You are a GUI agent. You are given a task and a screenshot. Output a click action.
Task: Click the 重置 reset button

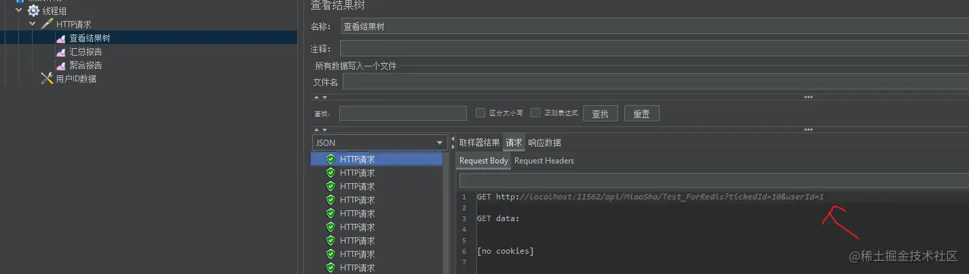[x=641, y=114]
